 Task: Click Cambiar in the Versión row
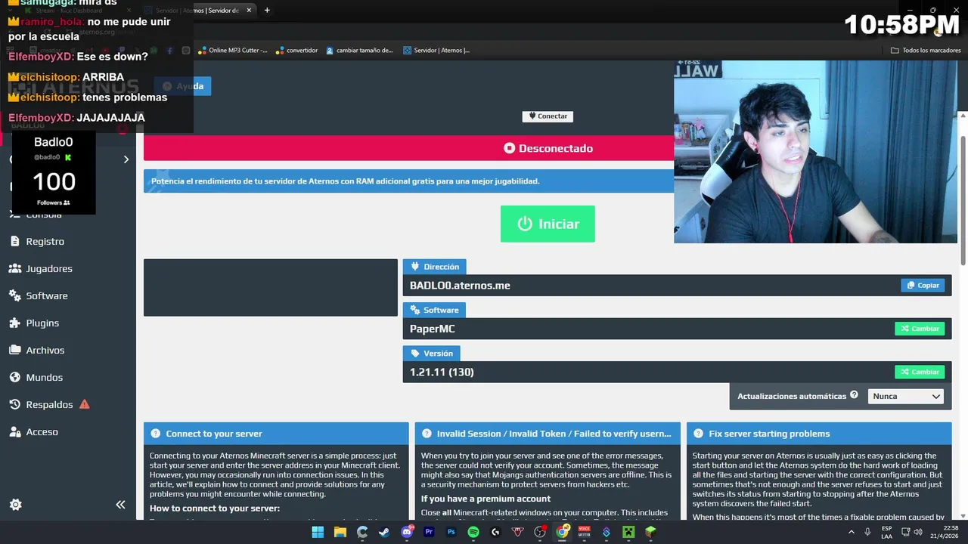pos(920,372)
